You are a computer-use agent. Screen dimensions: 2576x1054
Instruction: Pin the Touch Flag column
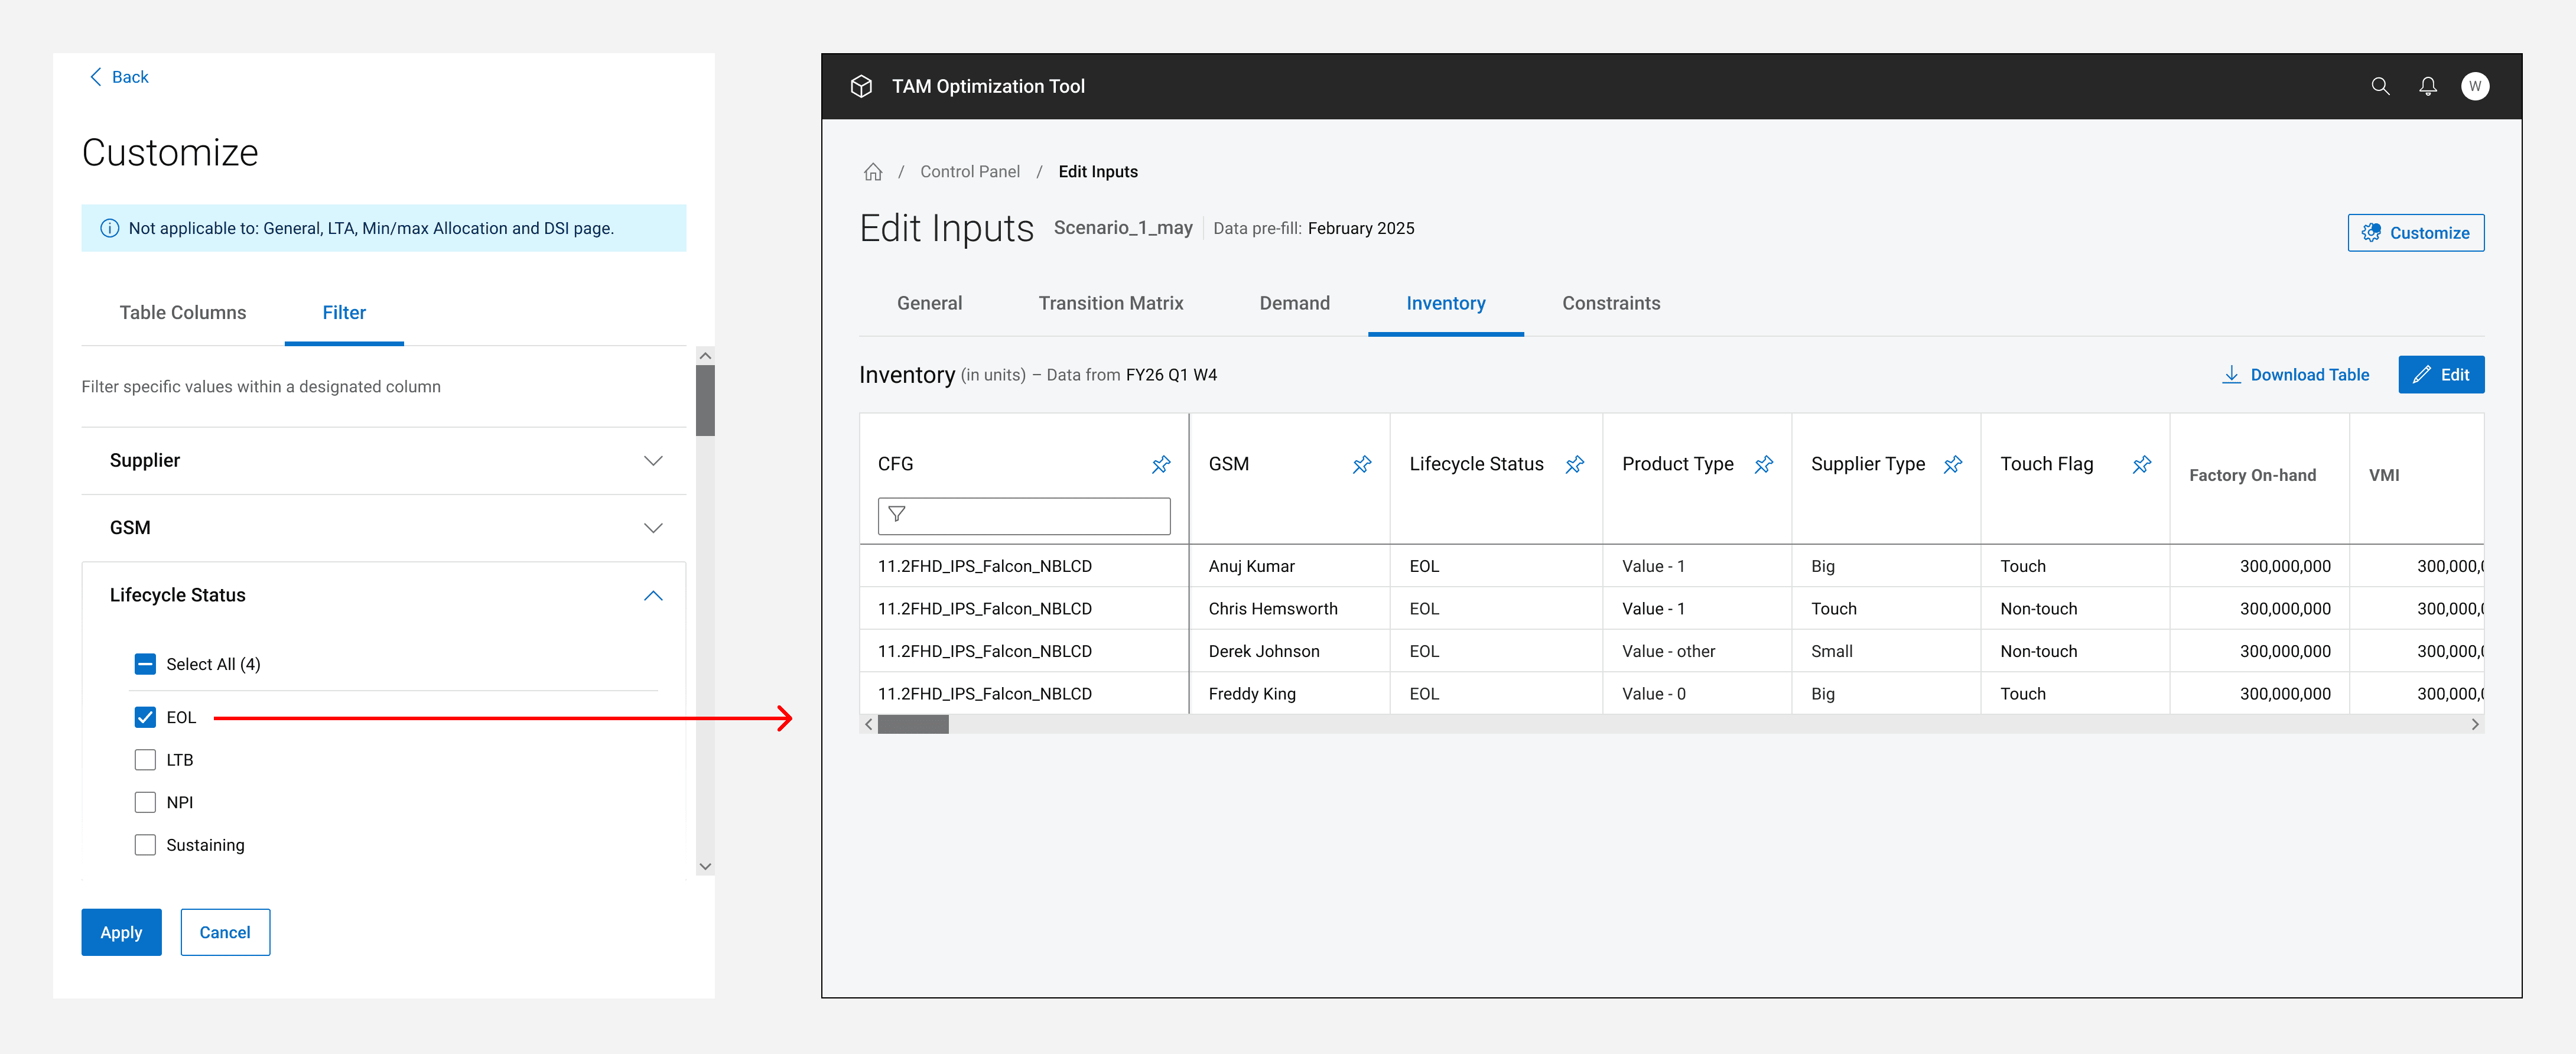click(2141, 464)
